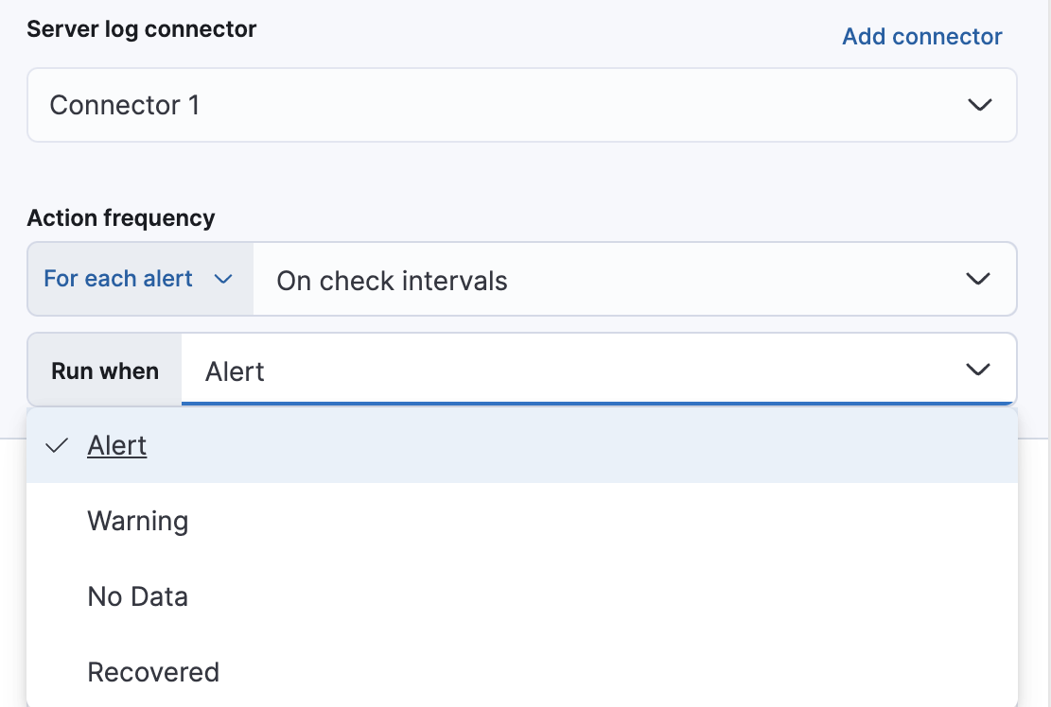Select the Warning option from the list
This screenshot has width=1051, height=707.
click(137, 521)
